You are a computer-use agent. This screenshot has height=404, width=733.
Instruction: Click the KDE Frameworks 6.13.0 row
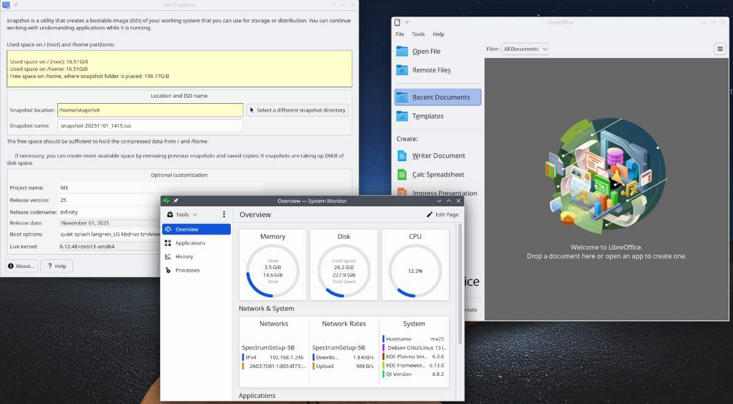[415, 366]
